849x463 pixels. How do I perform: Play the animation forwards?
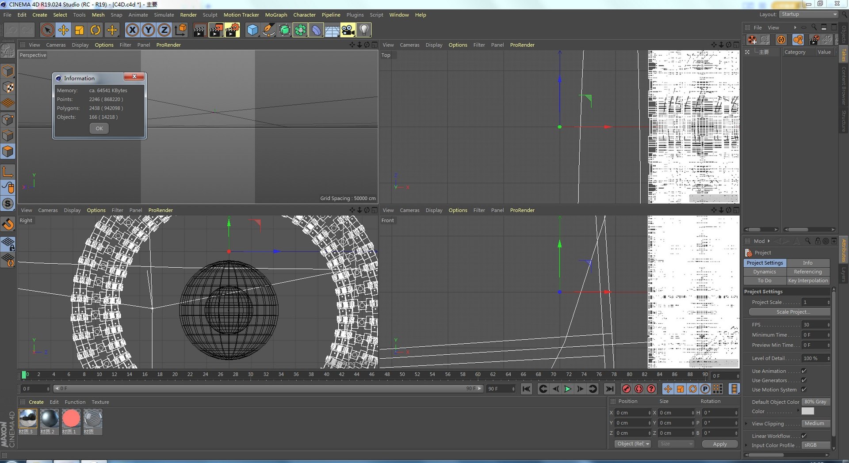tap(568, 389)
